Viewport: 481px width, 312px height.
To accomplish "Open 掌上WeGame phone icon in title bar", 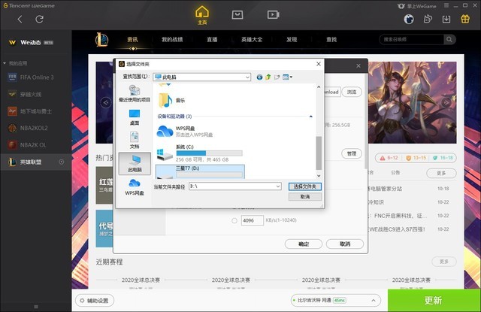I will point(416,6).
